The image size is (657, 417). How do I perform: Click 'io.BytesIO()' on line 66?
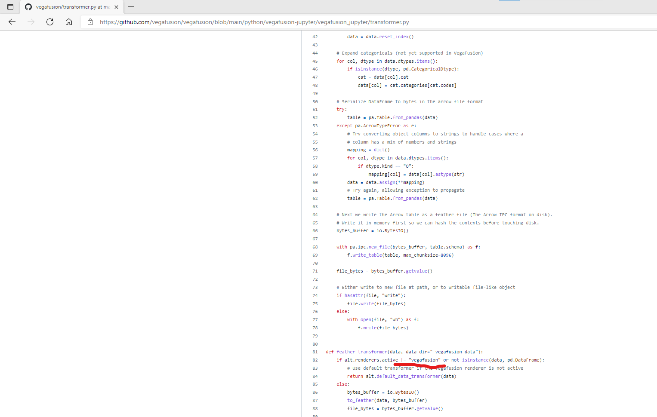coord(392,231)
